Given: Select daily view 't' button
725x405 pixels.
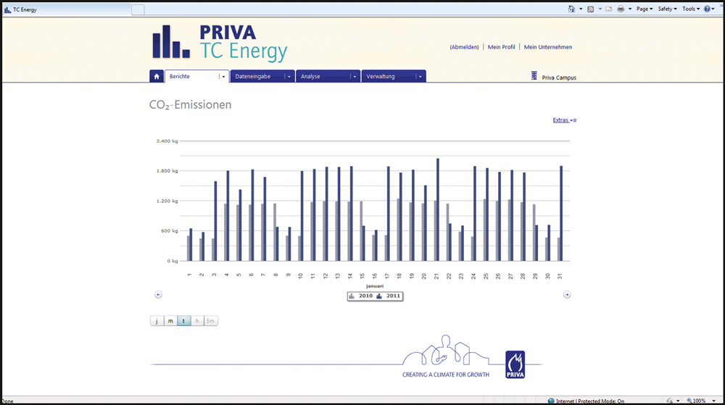Looking at the screenshot, I should [x=183, y=321].
